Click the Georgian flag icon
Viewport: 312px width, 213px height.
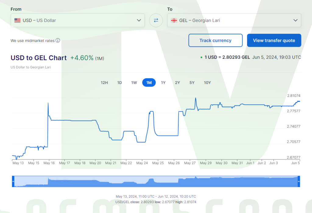174,20
